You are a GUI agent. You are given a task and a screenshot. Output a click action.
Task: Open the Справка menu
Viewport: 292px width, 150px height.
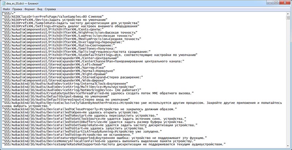pyautogui.click(x=50, y=9)
